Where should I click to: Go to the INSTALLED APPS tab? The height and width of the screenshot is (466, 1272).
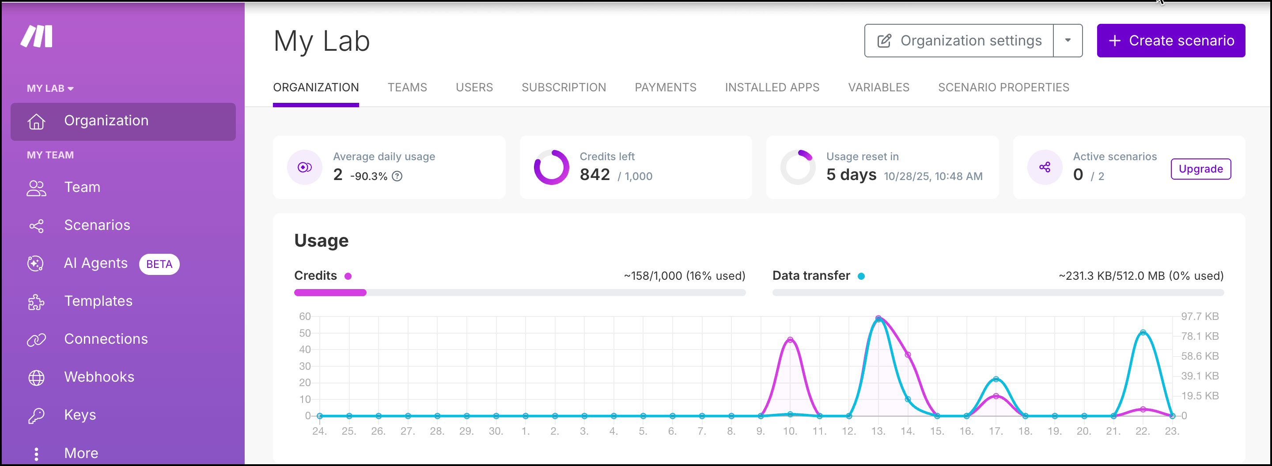coord(772,87)
